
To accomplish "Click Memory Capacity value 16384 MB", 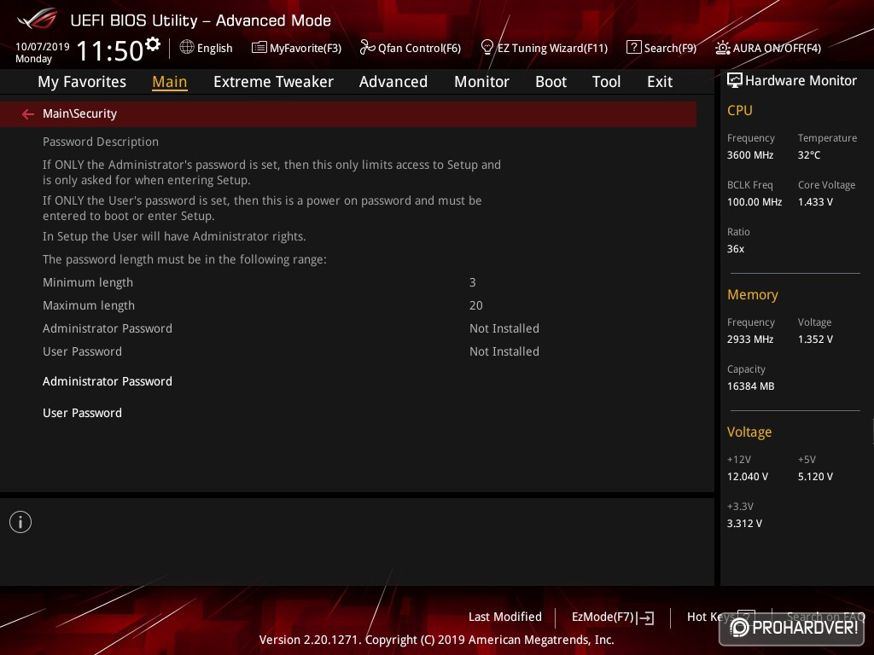I will click(x=750, y=386).
